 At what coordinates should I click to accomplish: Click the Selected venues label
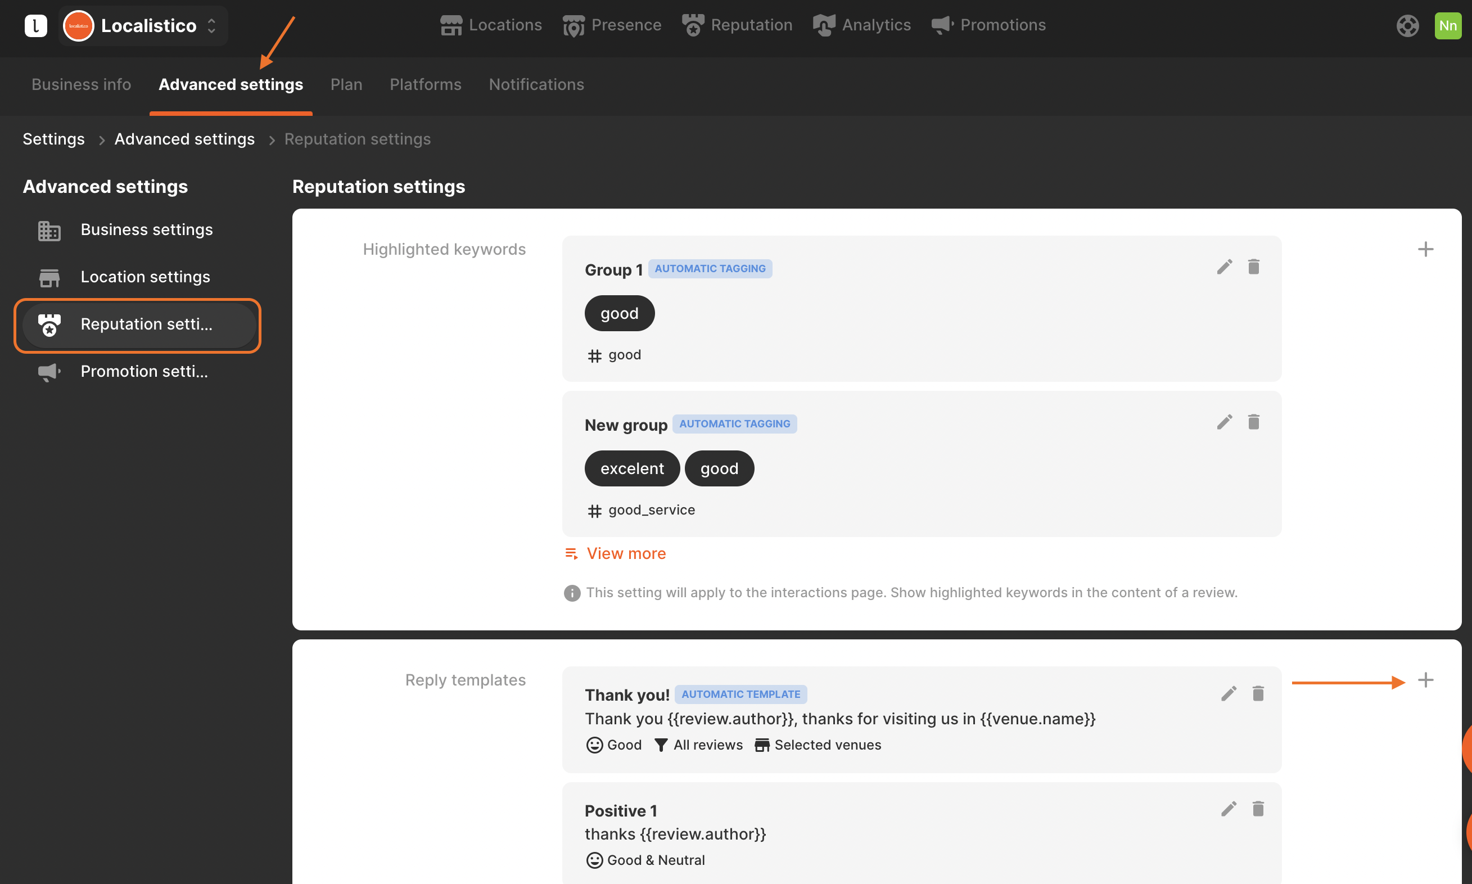(x=818, y=745)
